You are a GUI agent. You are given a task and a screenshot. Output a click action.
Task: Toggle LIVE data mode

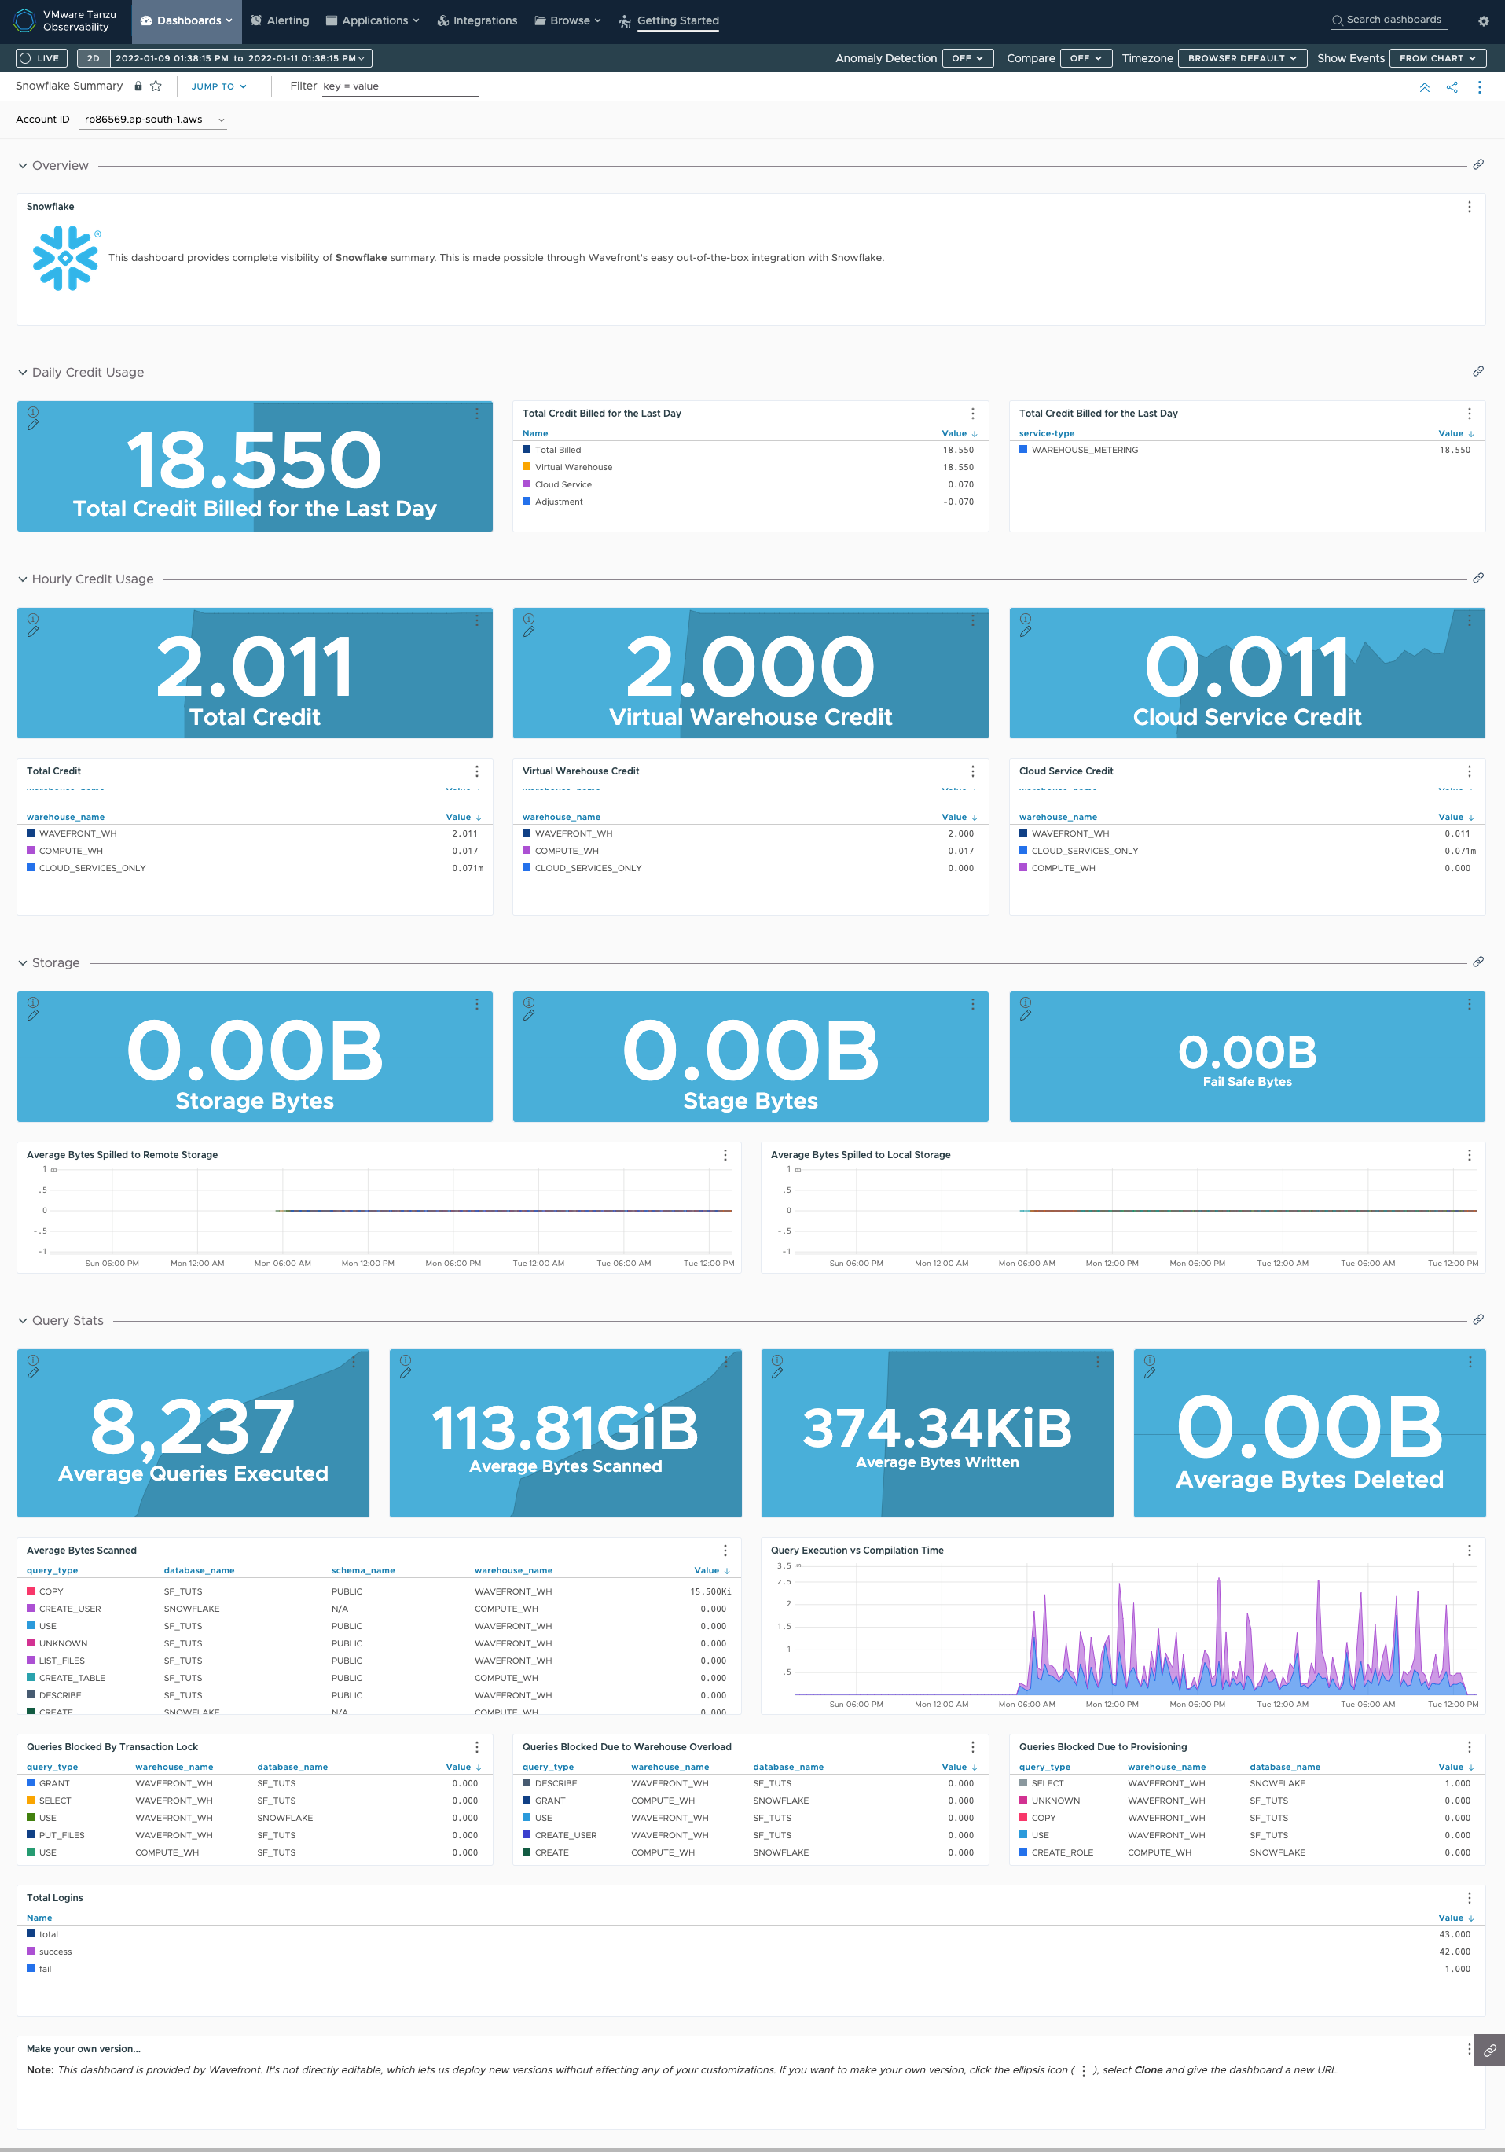coord(40,58)
